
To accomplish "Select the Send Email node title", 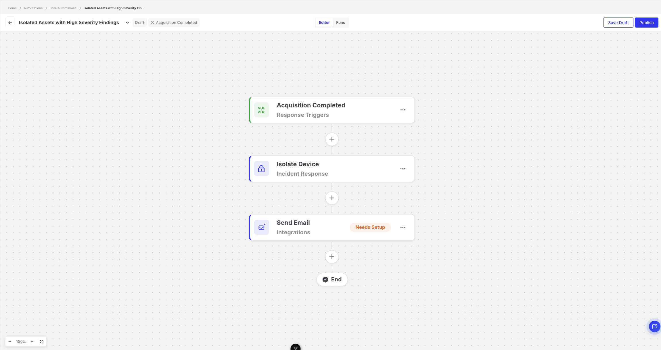I will 293,223.
